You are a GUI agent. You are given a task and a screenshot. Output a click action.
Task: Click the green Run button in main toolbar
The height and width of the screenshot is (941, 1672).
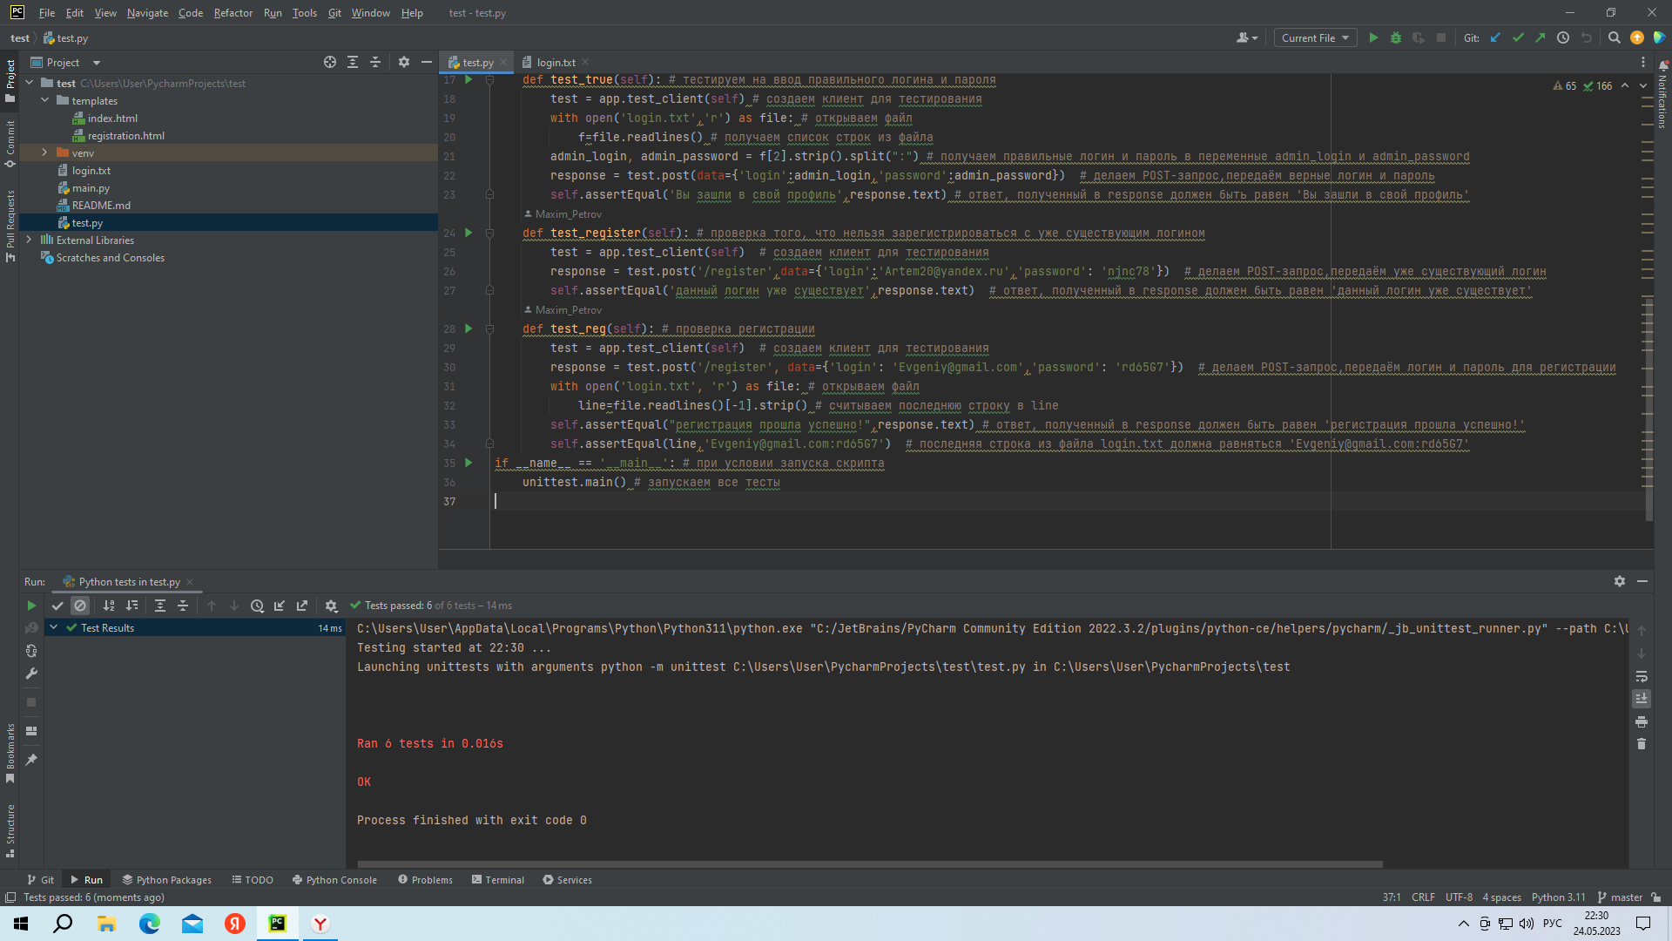tap(1373, 38)
